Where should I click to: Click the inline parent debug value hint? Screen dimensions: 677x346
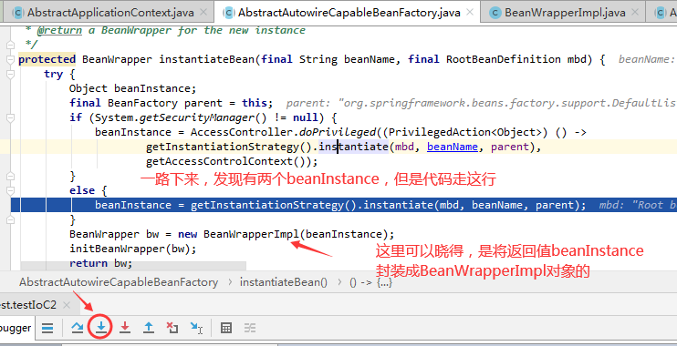[481, 104]
